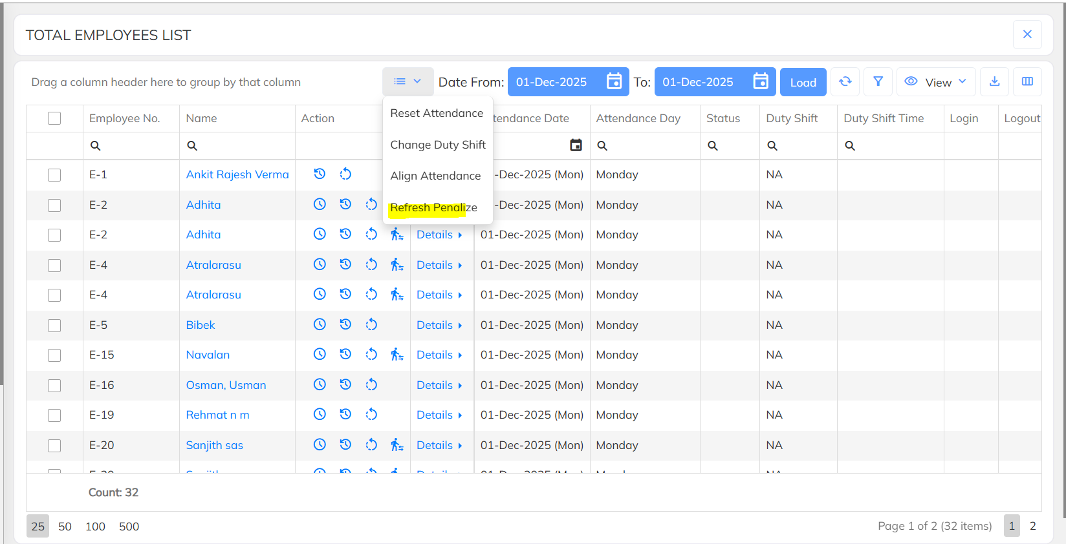
Task: Tick the select-all checkbox in the header
Action: [54, 118]
